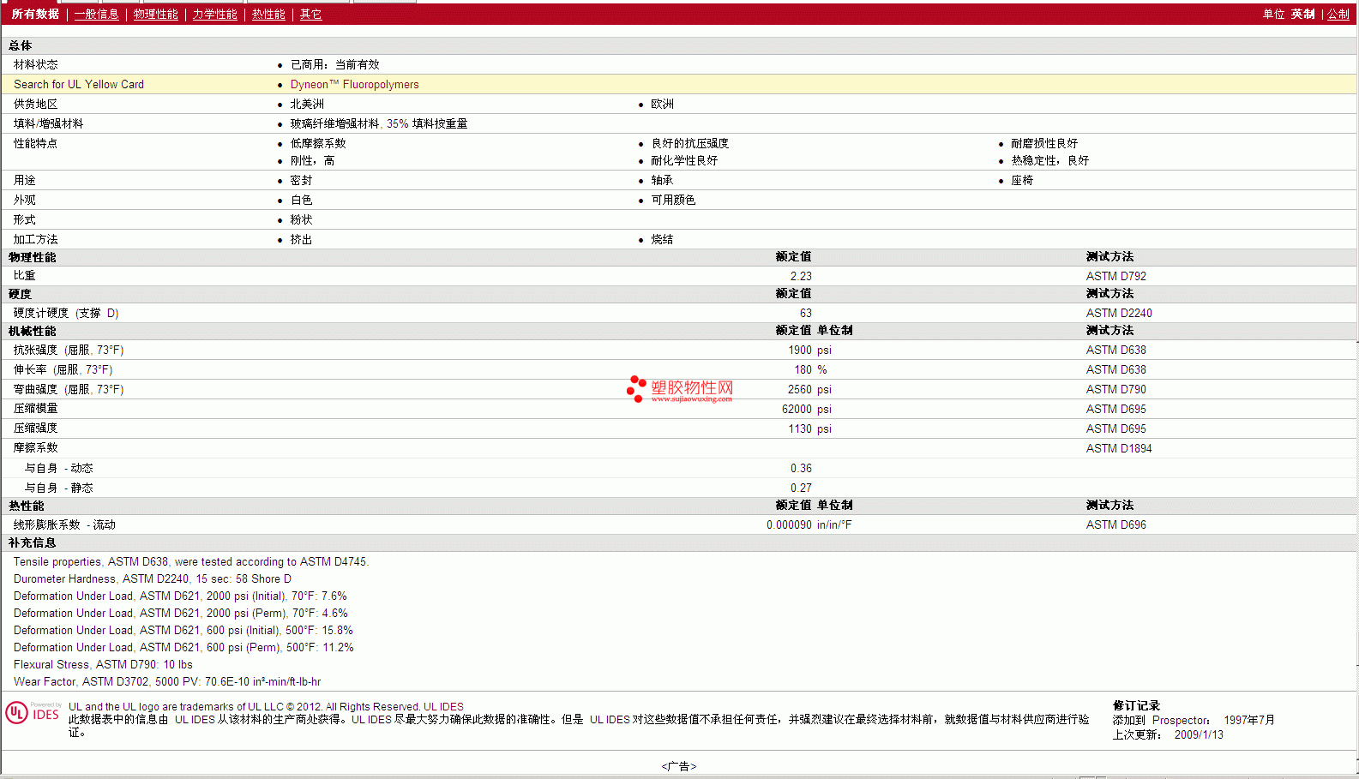Click the Search for UL Yellow Card label
Viewport: 1359px width, 779px height.
tap(79, 85)
